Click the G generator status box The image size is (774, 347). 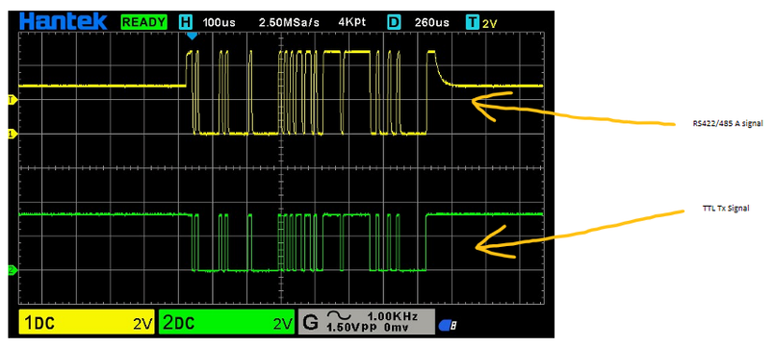point(366,322)
